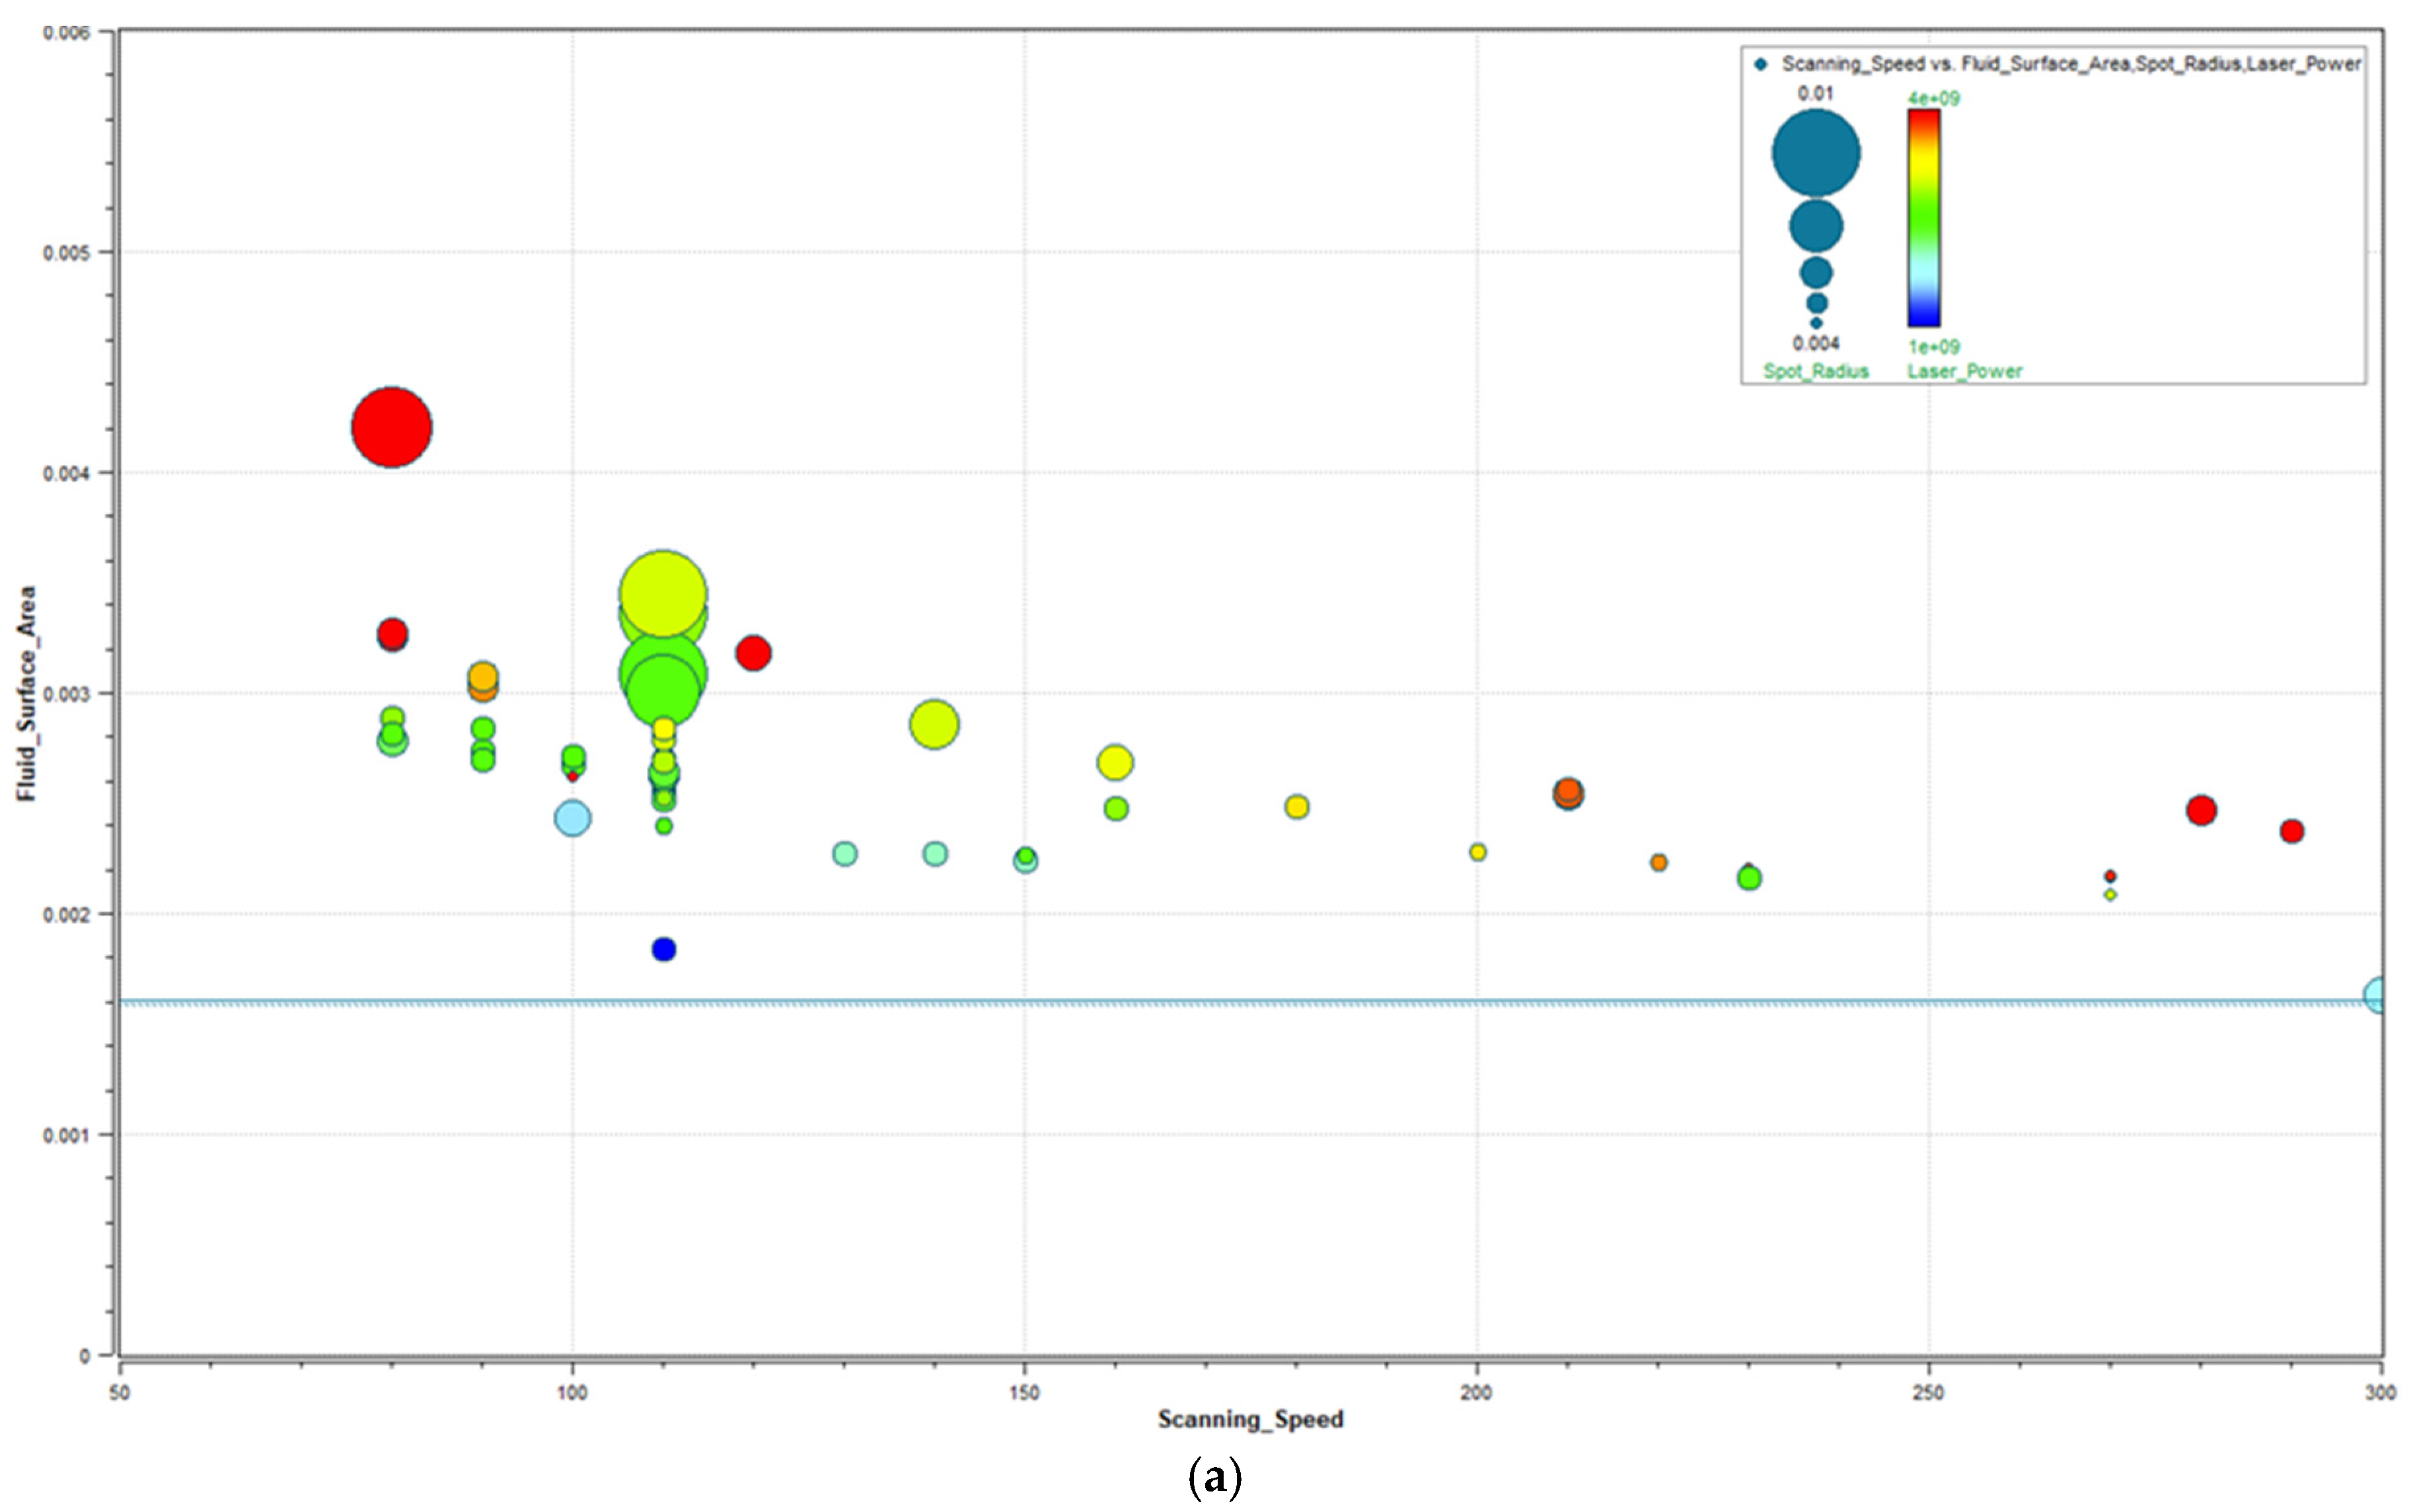Select the large yellow-green bubble at speed 140
2413x1512 pixels.
click(x=934, y=724)
